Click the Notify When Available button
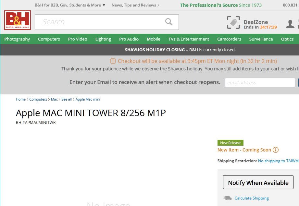299x206 pixels. click(x=258, y=182)
